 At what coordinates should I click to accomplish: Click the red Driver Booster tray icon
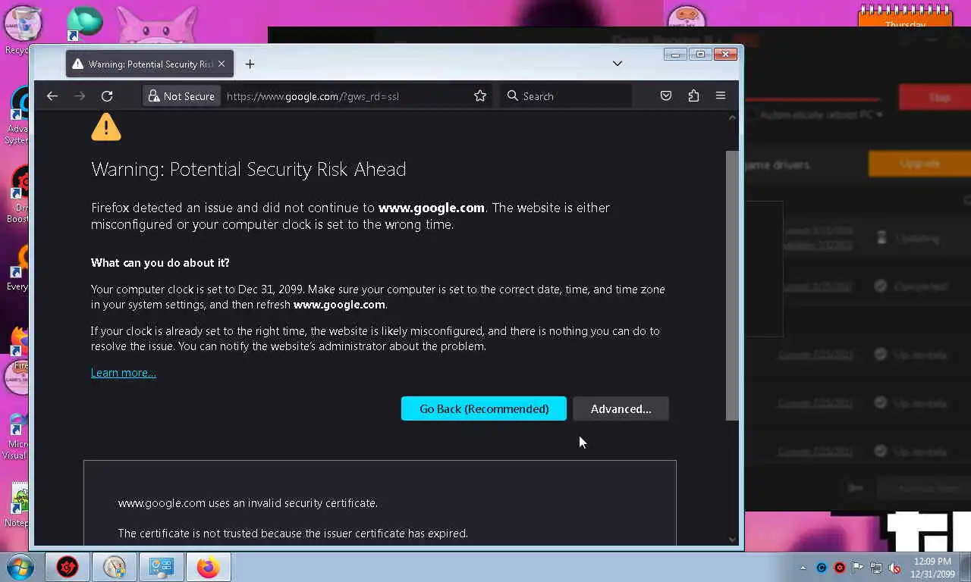click(x=840, y=568)
